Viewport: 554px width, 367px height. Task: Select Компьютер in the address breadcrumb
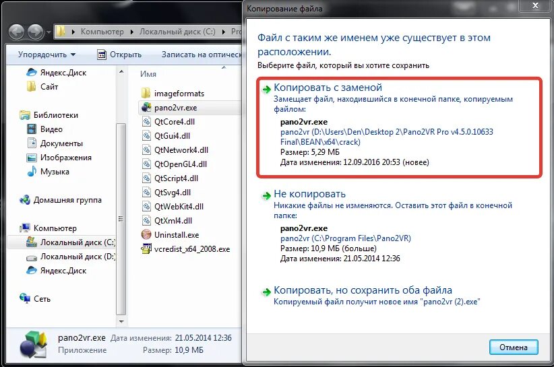[102, 32]
